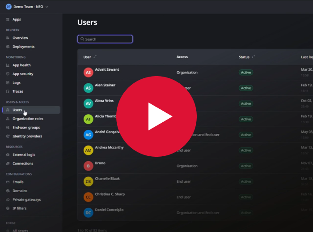Click Organization access for Bruno

[x=187, y=166]
